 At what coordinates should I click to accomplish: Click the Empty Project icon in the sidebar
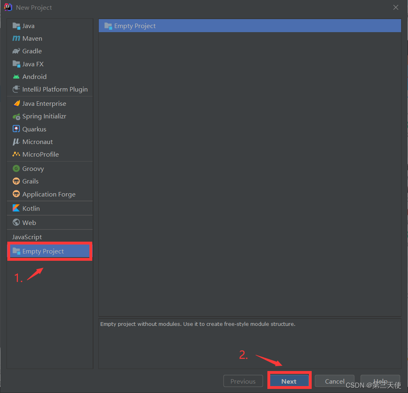coord(16,251)
